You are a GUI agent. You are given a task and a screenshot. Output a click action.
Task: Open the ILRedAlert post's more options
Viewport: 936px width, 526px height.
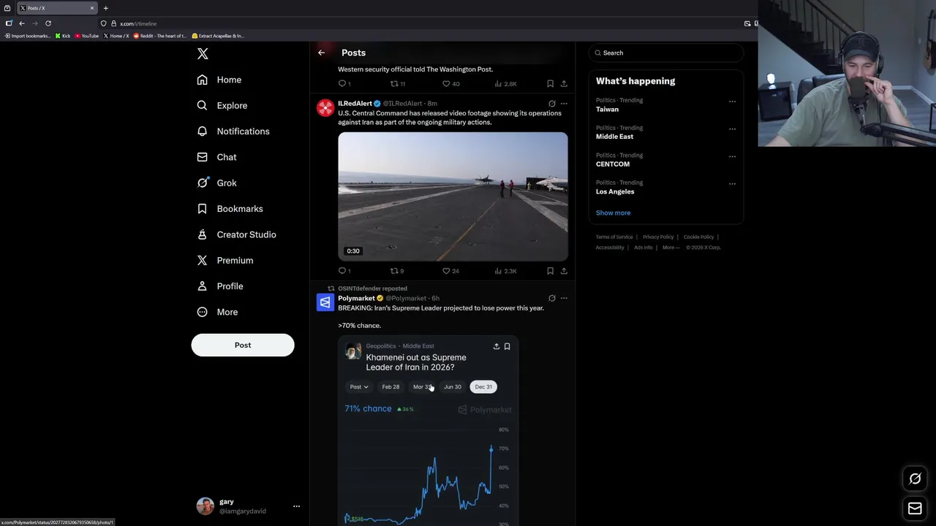tap(564, 104)
